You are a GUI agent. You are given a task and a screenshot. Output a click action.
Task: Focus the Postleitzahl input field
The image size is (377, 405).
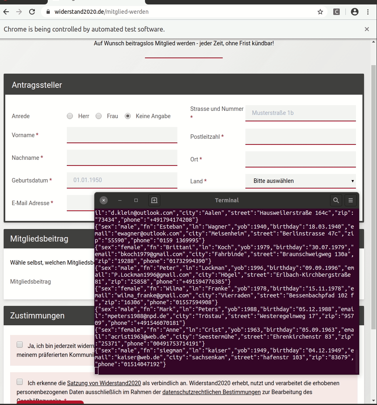[x=300, y=136]
